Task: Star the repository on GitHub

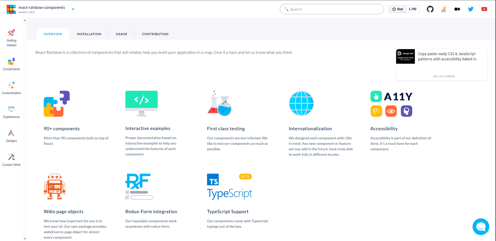Action: (x=397, y=9)
